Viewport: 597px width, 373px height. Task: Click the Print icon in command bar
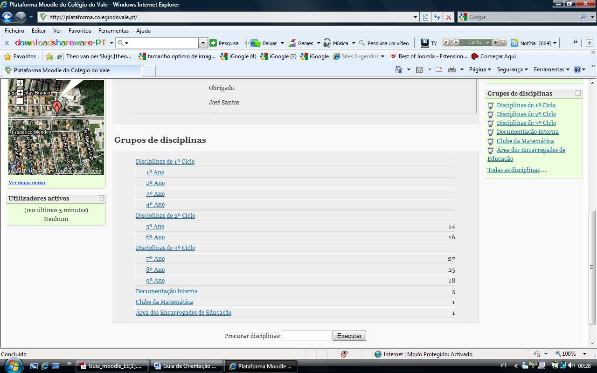451,69
